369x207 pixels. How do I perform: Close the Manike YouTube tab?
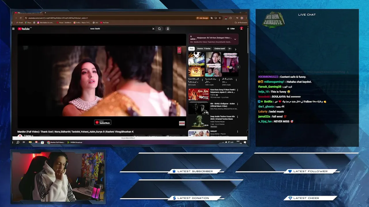(41, 13)
